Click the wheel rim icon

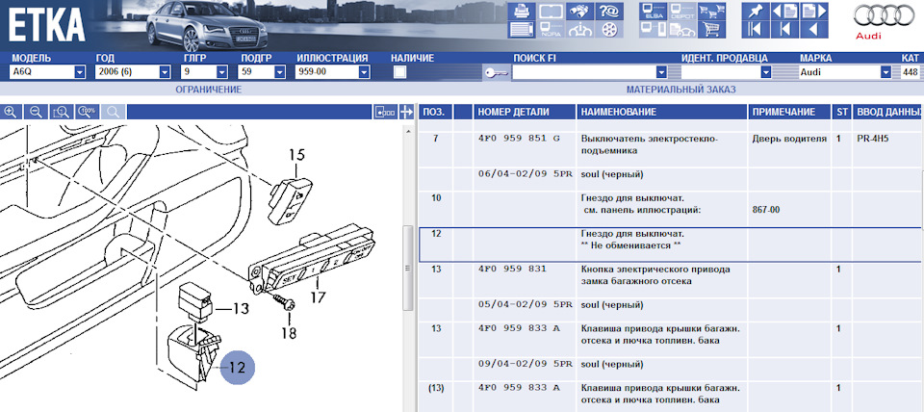608,30
